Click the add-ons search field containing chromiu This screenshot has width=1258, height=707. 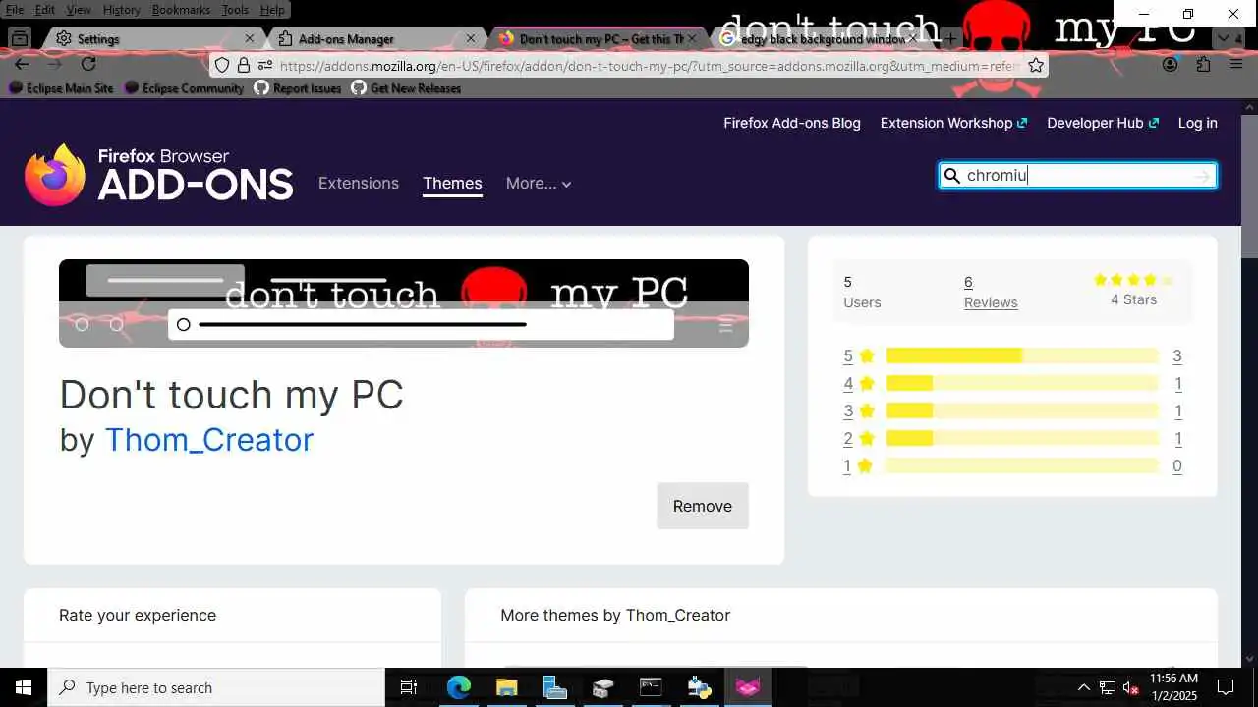pos(1078,176)
